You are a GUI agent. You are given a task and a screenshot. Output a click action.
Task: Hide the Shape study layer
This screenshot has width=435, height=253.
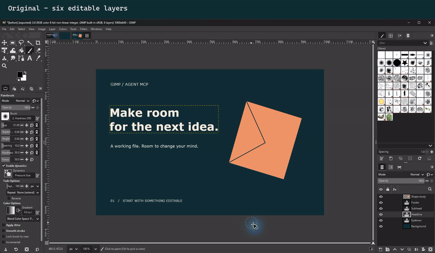(381, 197)
